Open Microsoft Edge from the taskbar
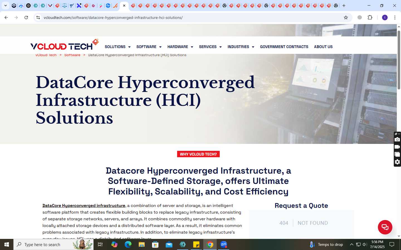This screenshot has height=250, width=401. 128,244
